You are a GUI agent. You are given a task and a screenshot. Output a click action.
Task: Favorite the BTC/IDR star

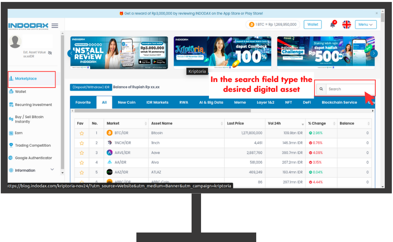[x=82, y=133]
